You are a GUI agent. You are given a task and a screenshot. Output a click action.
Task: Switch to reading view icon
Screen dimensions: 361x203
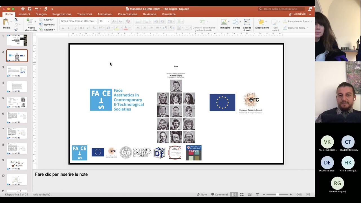pyautogui.click(x=250, y=195)
